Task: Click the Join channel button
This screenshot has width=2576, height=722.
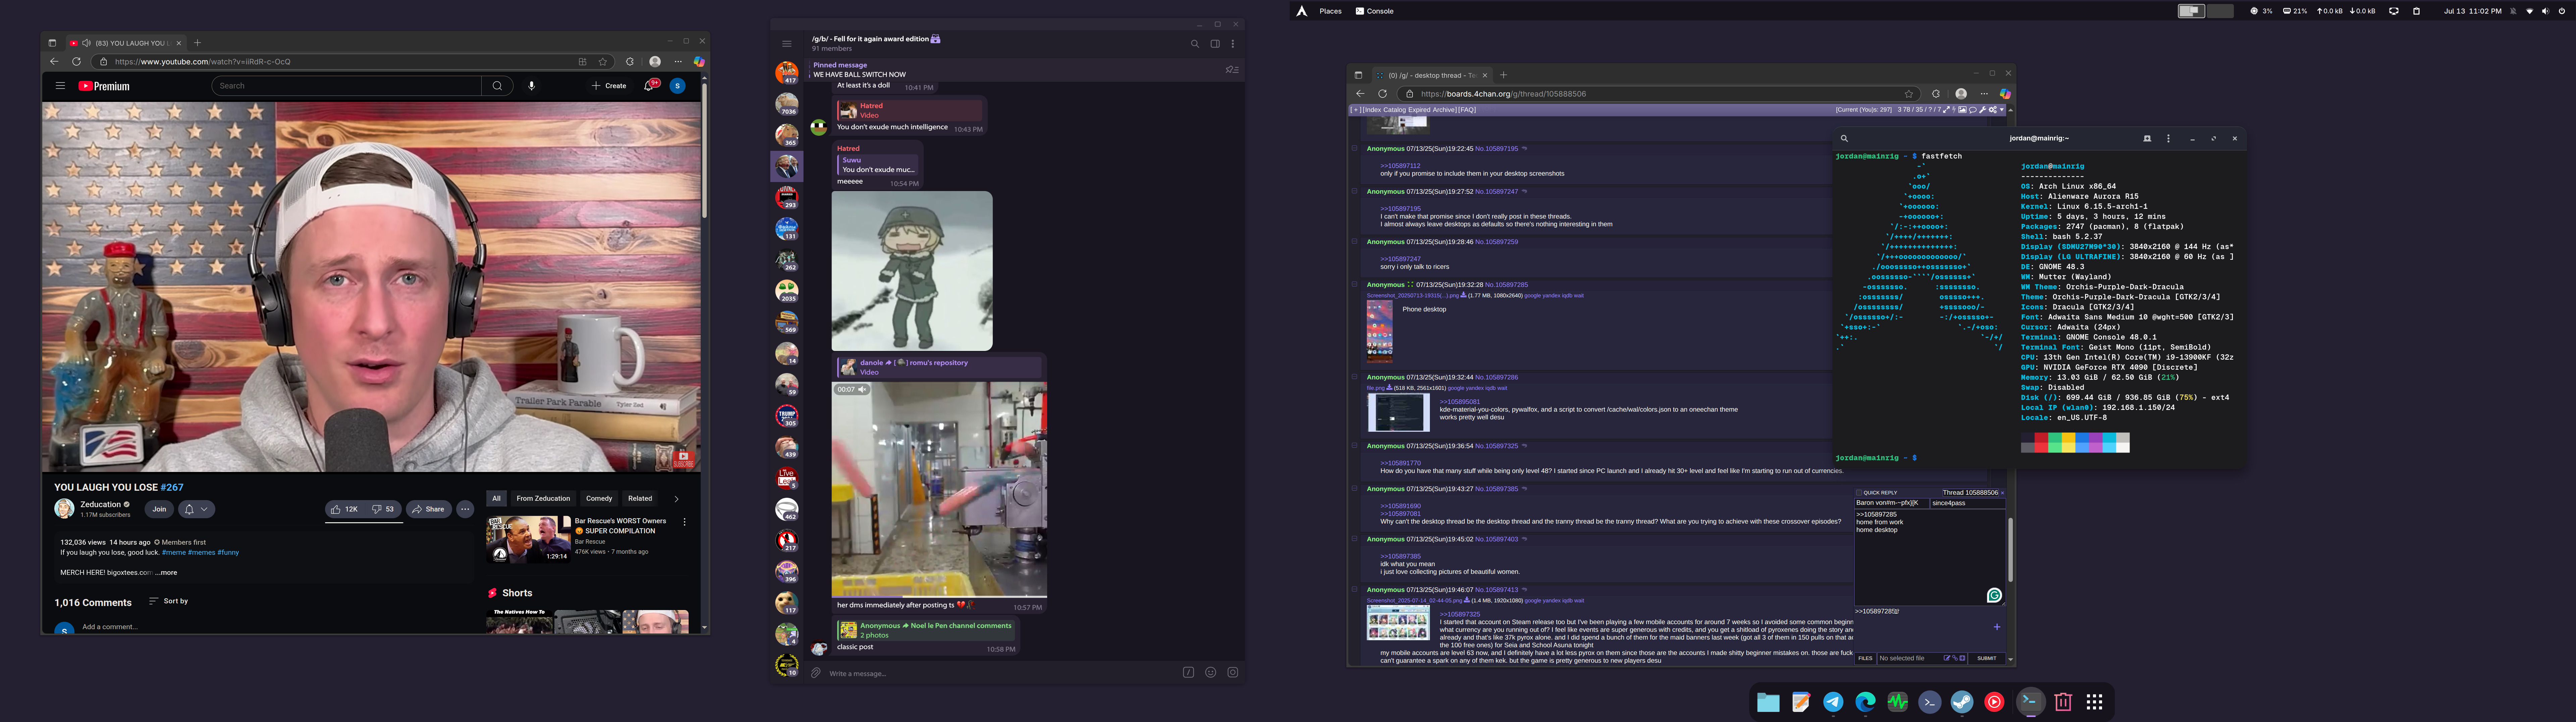Action: point(159,509)
